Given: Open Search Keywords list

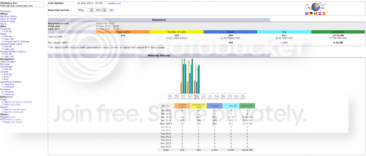Looking at the screenshot, I should [14, 112].
